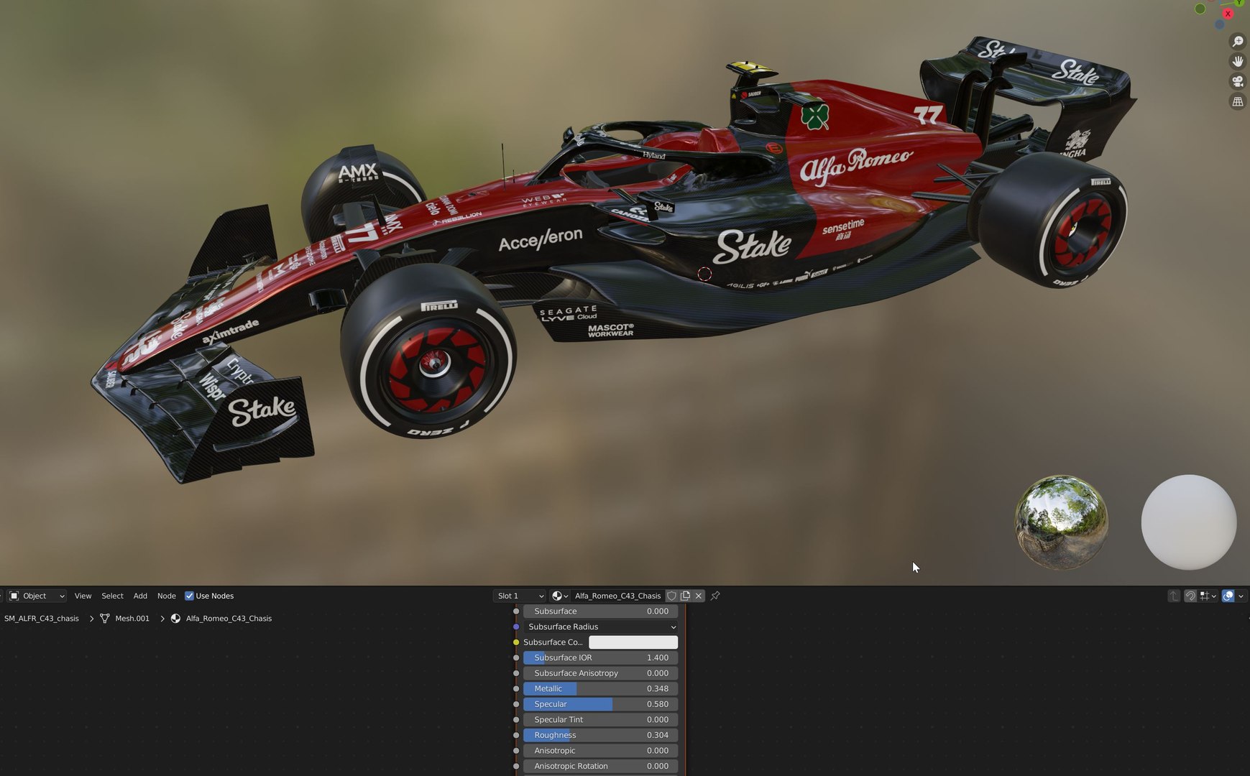
Task: Unlink the Alfa_Romeo_C43_Chasis material with X
Action: (x=699, y=596)
